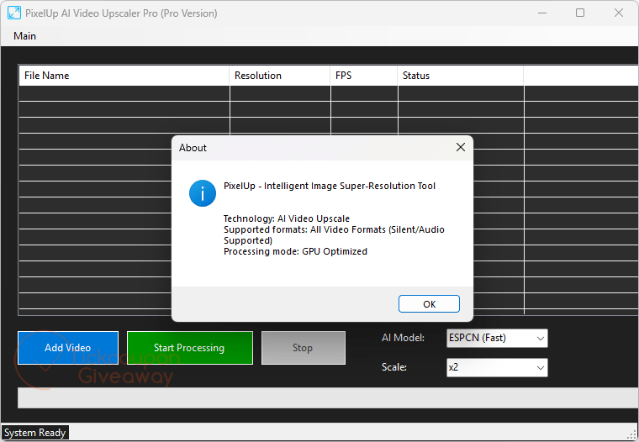Click the blue info icon in About dialog

(x=203, y=193)
